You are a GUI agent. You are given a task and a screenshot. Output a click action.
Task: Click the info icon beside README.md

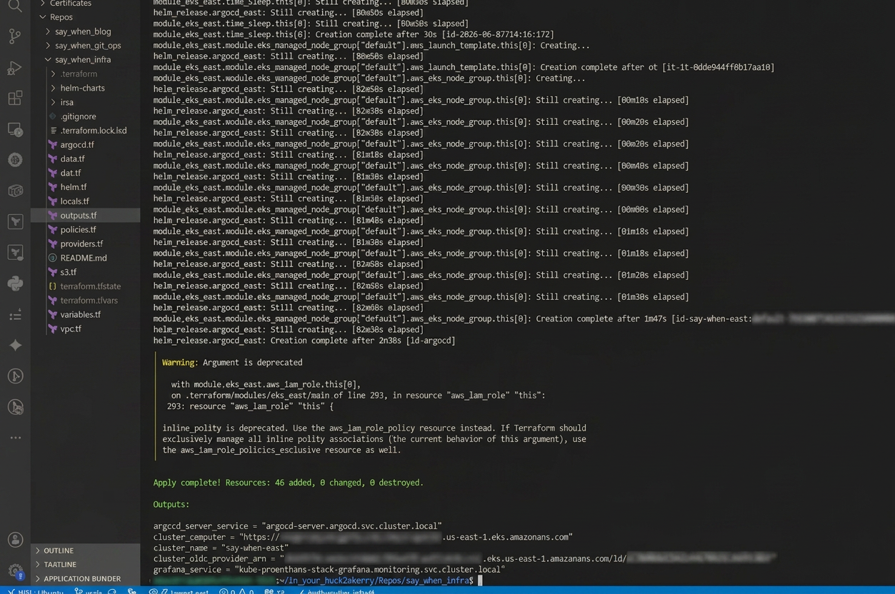(x=53, y=258)
